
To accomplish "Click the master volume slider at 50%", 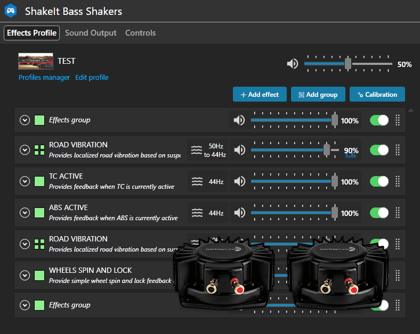I will pos(348,64).
